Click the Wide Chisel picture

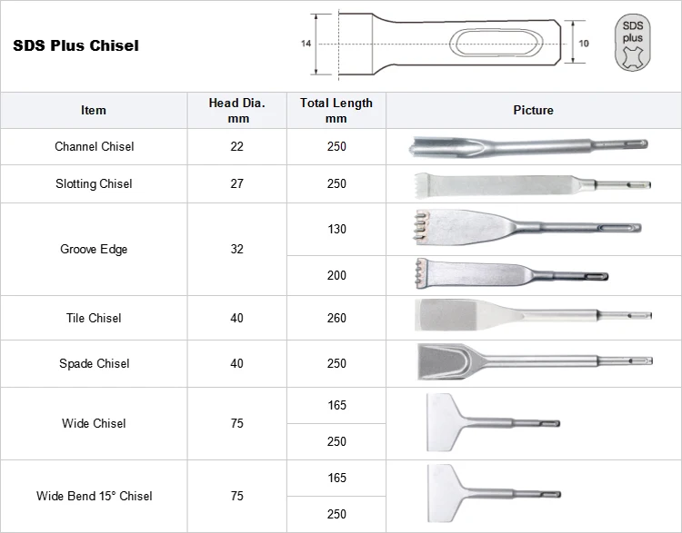click(493, 422)
